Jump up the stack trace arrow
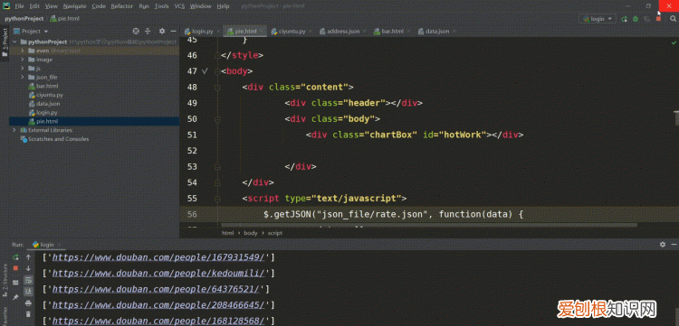The width and height of the screenshot is (679, 326). coord(28,257)
